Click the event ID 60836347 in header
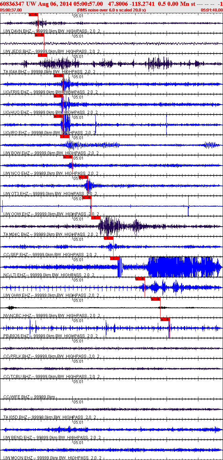This screenshot has height=460, width=223. coord(12,3)
